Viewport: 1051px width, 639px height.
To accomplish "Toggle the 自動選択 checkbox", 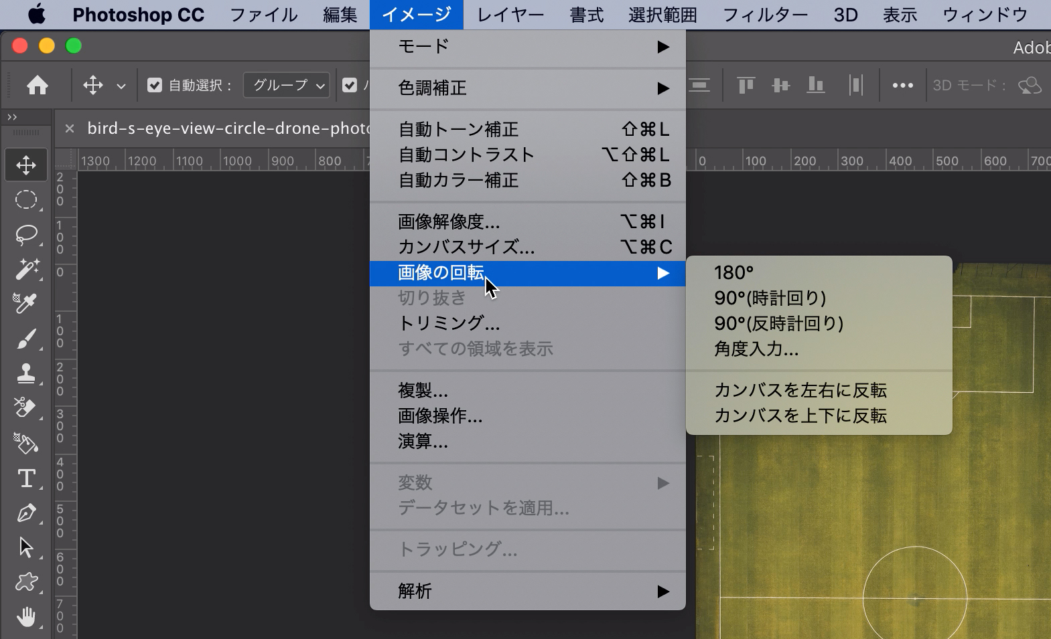I will coord(155,85).
